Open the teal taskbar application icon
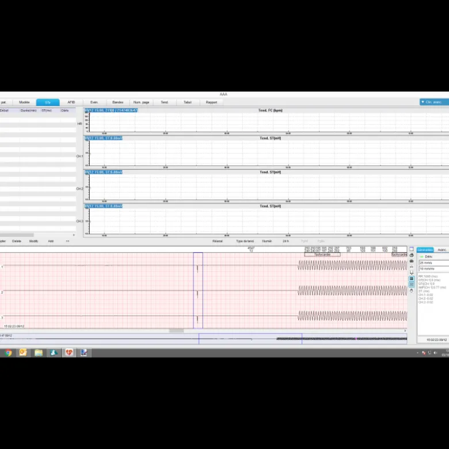Screen dimensions: 449x449 coord(54,353)
